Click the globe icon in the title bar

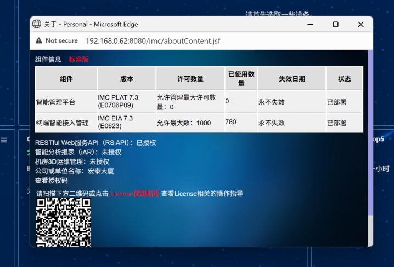[x=37, y=24]
